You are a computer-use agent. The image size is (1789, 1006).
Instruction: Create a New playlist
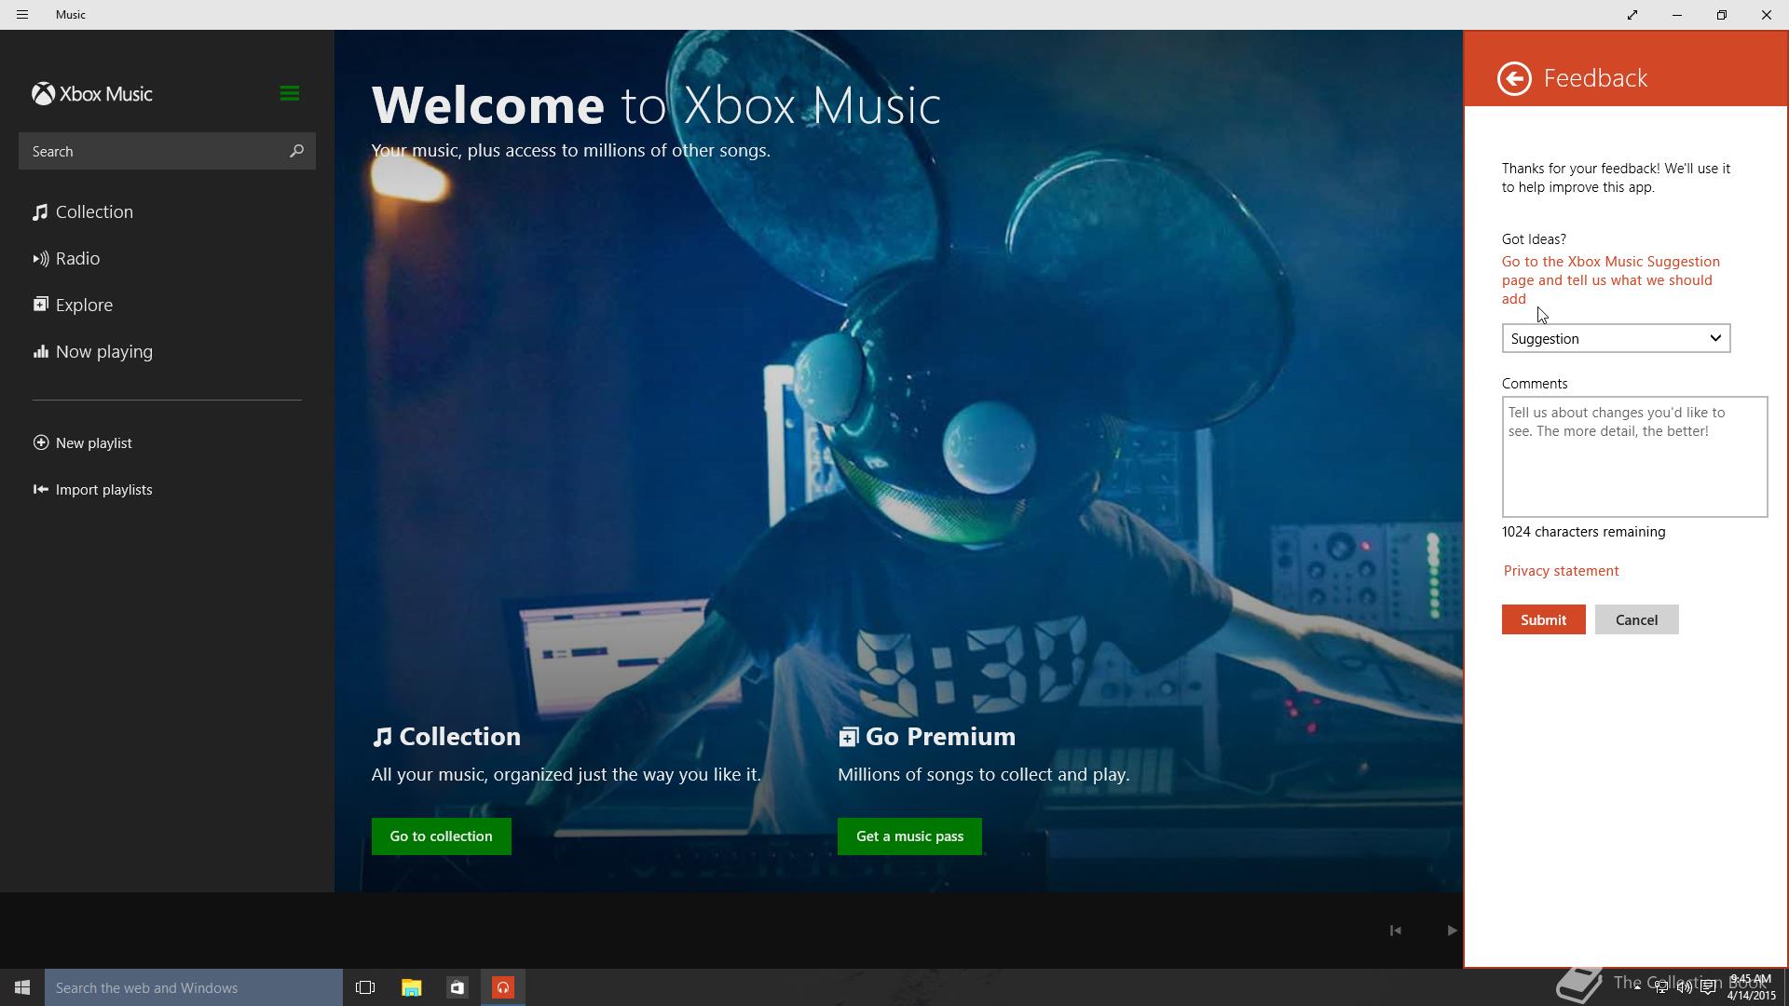click(x=82, y=443)
